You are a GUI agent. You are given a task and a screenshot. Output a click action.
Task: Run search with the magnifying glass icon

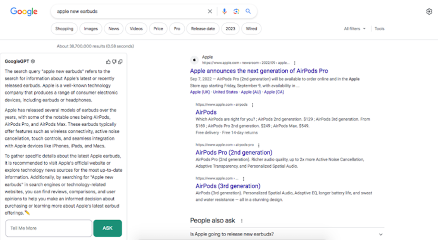[248, 11]
